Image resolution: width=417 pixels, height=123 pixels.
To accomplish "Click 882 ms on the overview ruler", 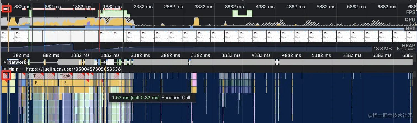I will 52,6.
